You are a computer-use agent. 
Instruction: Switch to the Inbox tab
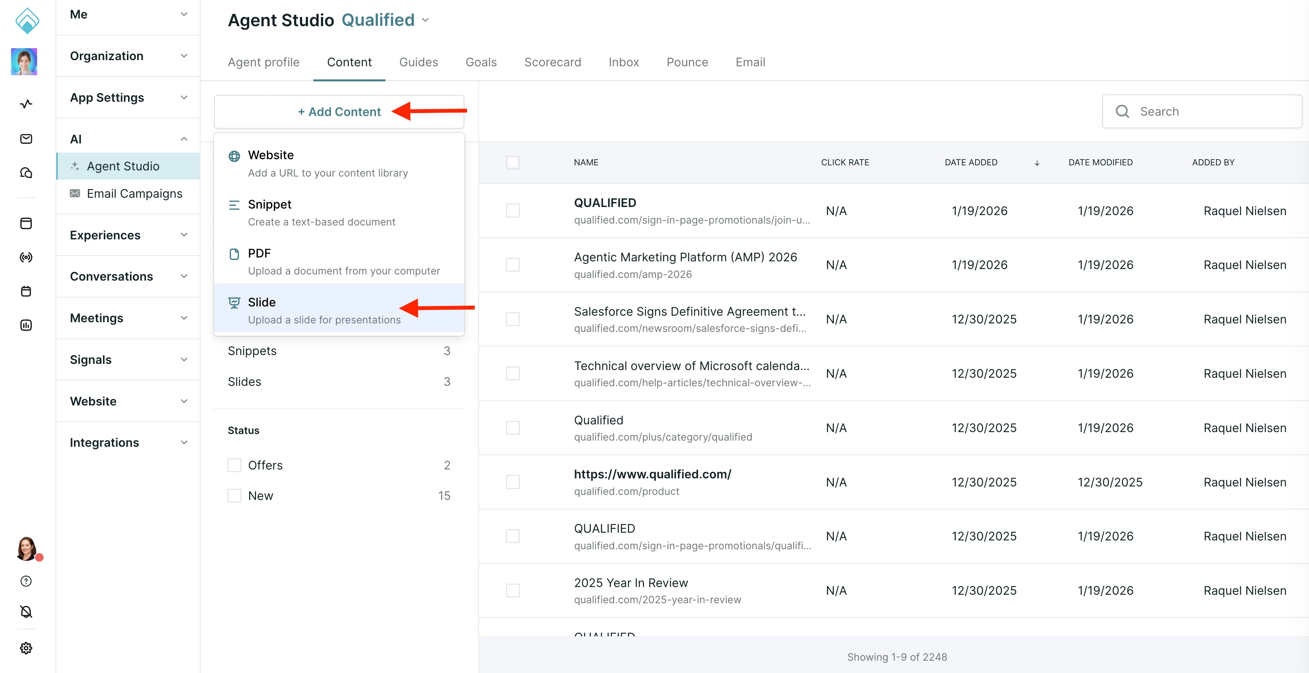(x=624, y=62)
